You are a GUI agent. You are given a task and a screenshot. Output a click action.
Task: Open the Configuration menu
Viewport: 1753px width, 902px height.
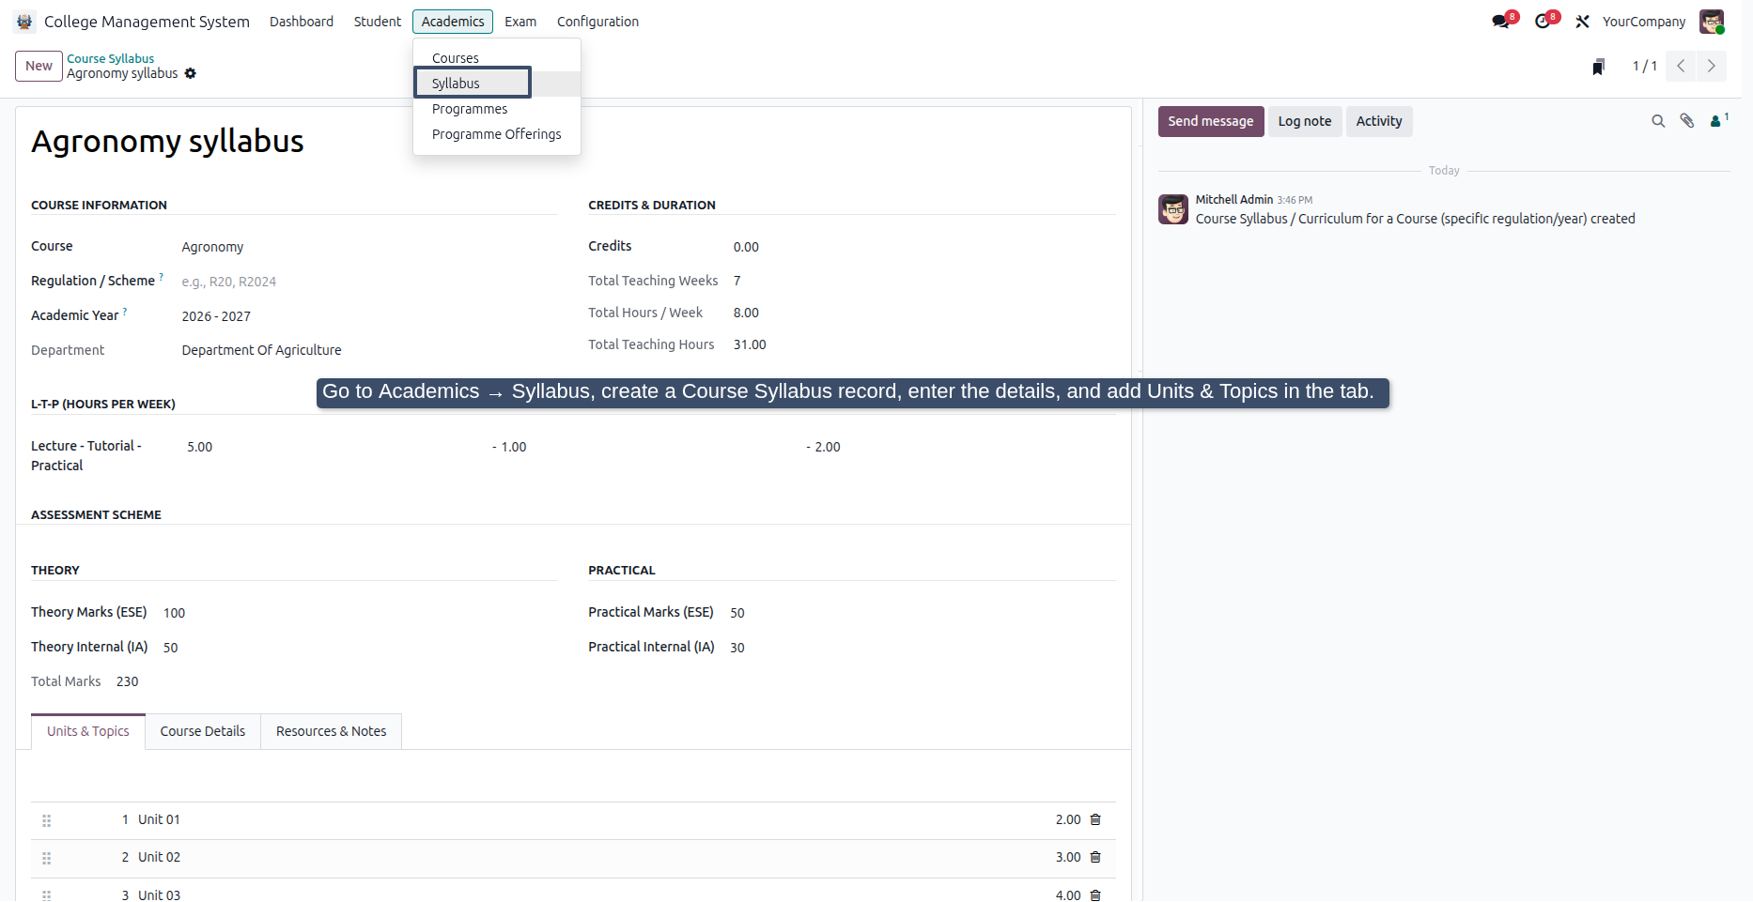click(597, 22)
